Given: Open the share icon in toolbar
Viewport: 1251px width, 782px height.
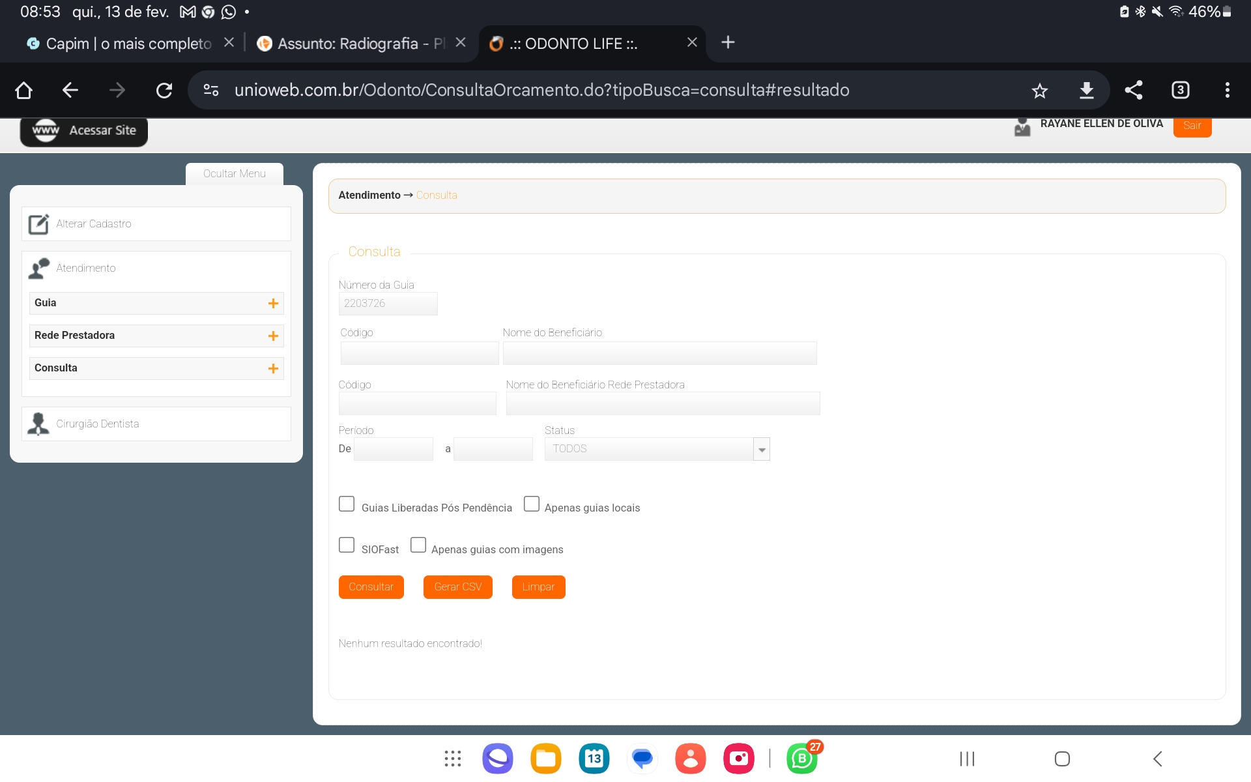Looking at the screenshot, I should pos(1134,90).
